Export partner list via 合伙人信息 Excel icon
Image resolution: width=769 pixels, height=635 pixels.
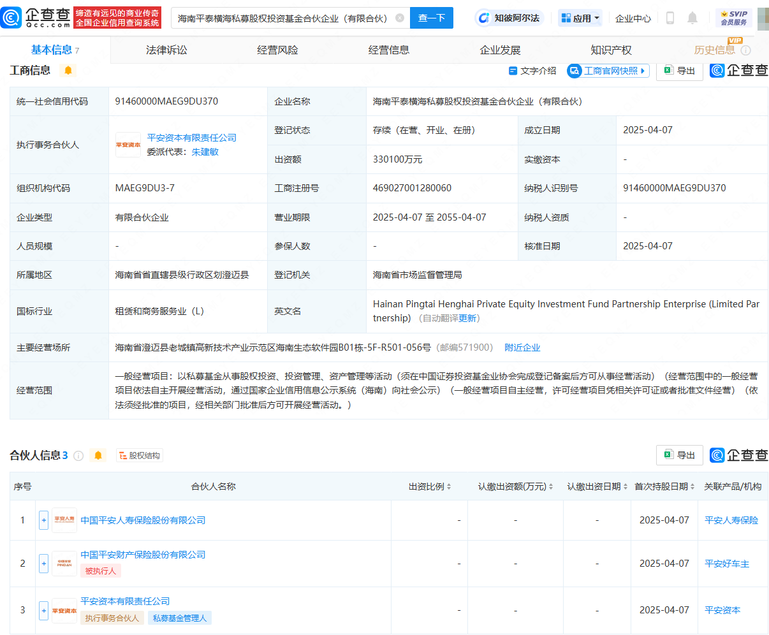point(679,455)
